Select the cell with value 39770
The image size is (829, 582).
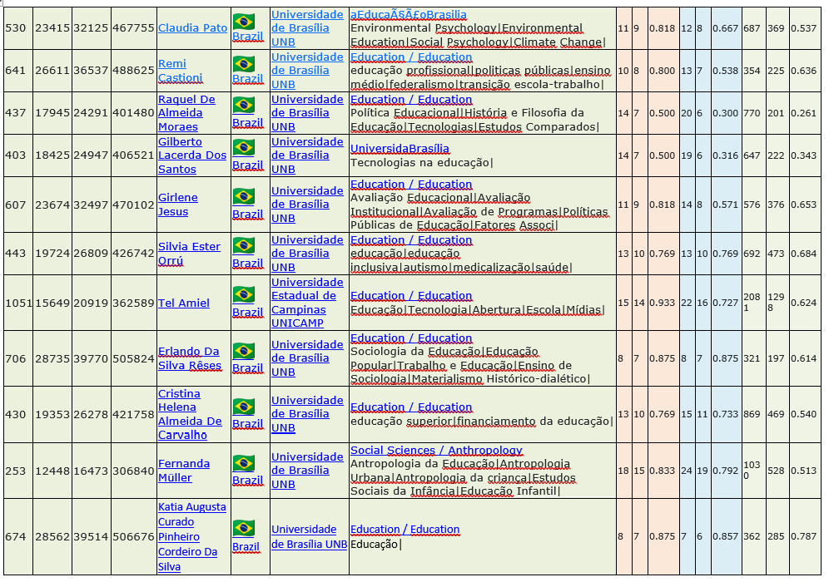click(91, 358)
